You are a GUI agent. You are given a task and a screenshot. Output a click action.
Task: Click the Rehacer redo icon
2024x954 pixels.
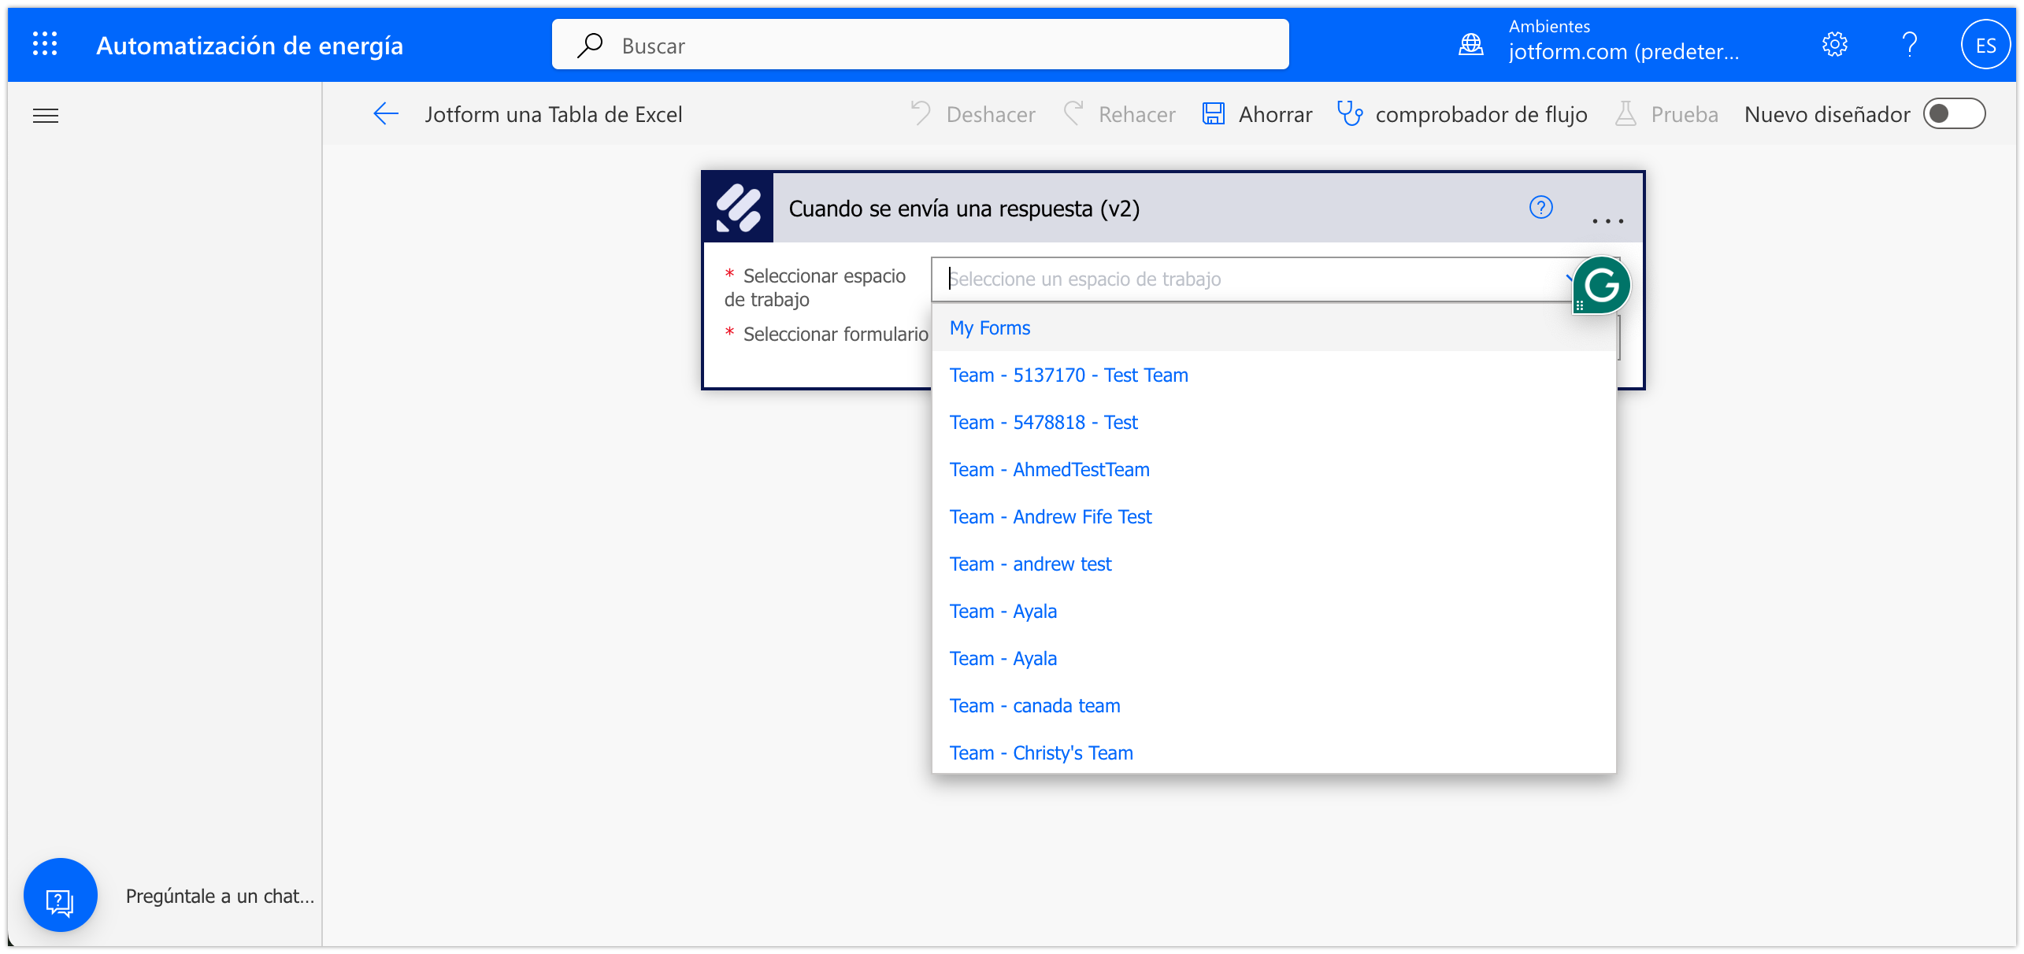[x=1073, y=114]
